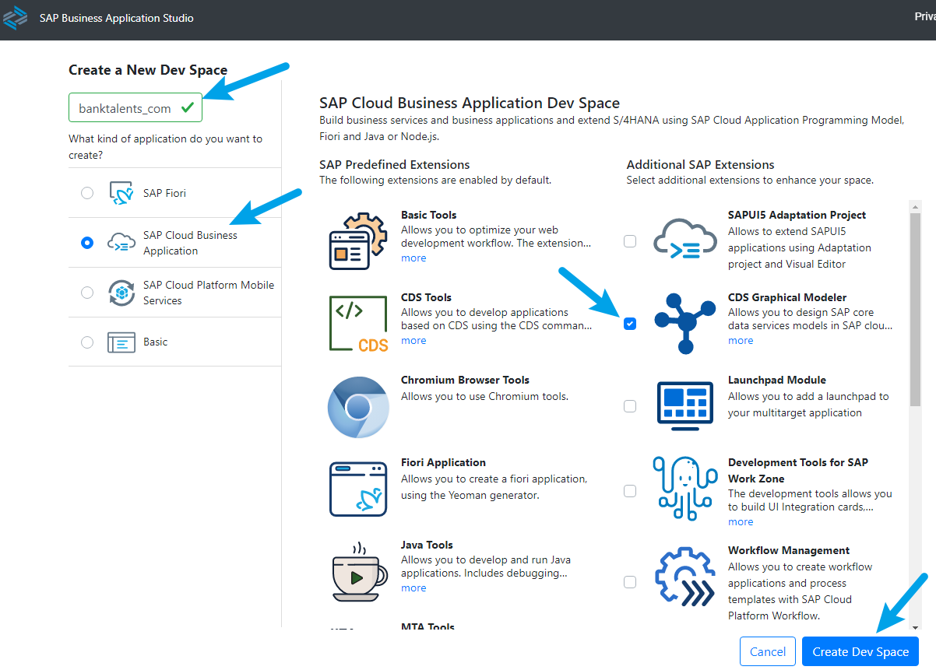Show more about CDS Graphical Modeler
The image size is (936, 670).
741,341
